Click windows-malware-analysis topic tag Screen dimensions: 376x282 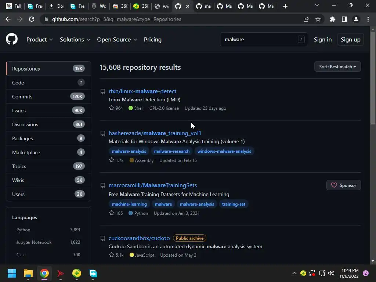point(224,151)
